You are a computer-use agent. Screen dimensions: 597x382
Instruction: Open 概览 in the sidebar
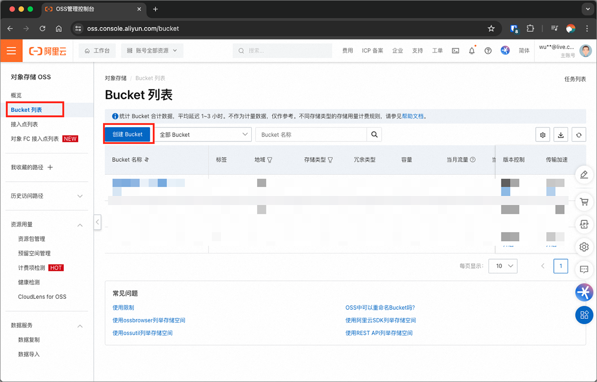(16, 95)
